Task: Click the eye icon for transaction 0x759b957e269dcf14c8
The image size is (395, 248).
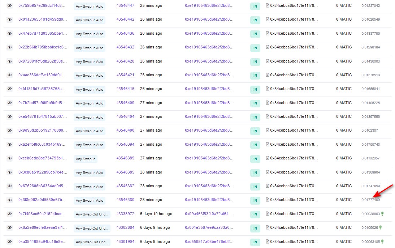Action: pos(10,6)
